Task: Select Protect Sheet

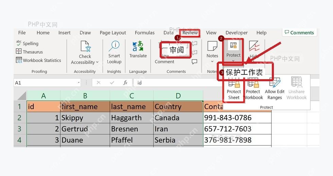Action: (234, 89)
